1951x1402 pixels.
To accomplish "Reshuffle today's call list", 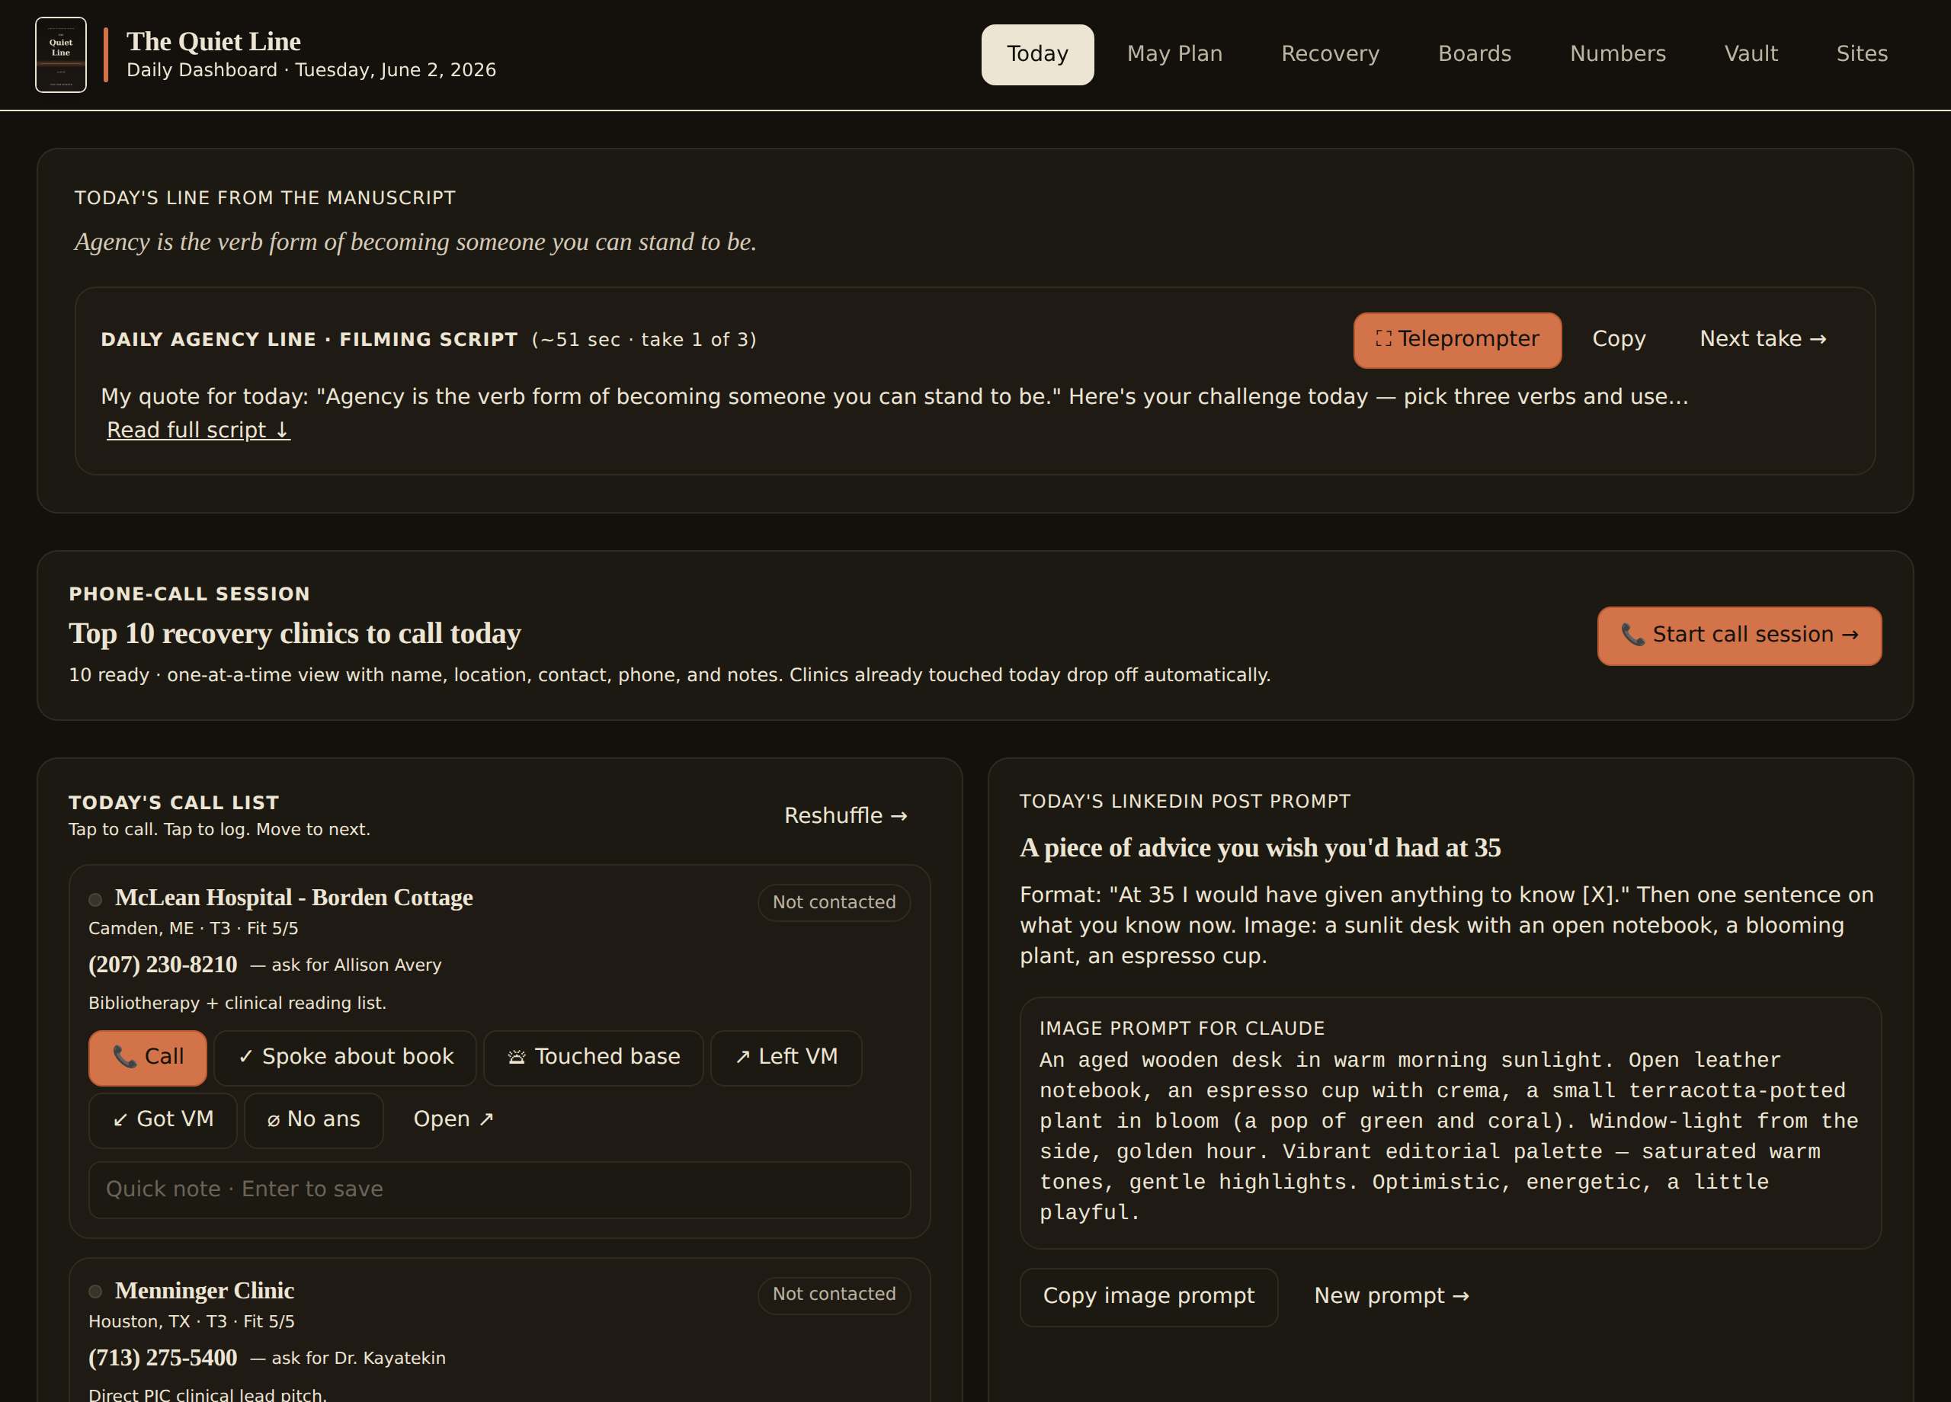I will (846, 815).
